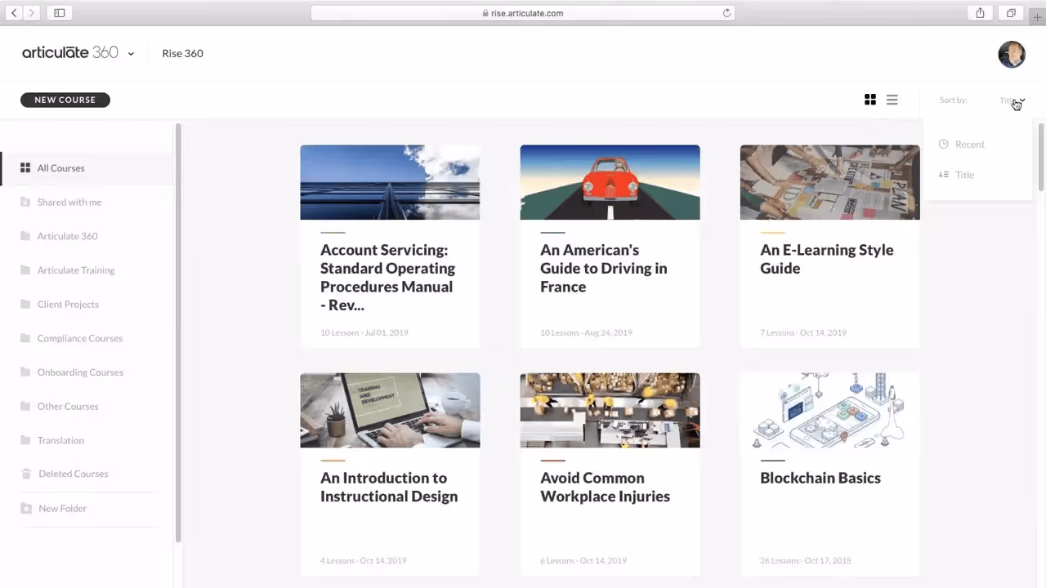This screenshot has height=588, width=1046.
Task: Click the articulate 360 logo
Action: (x=70, y=53)
